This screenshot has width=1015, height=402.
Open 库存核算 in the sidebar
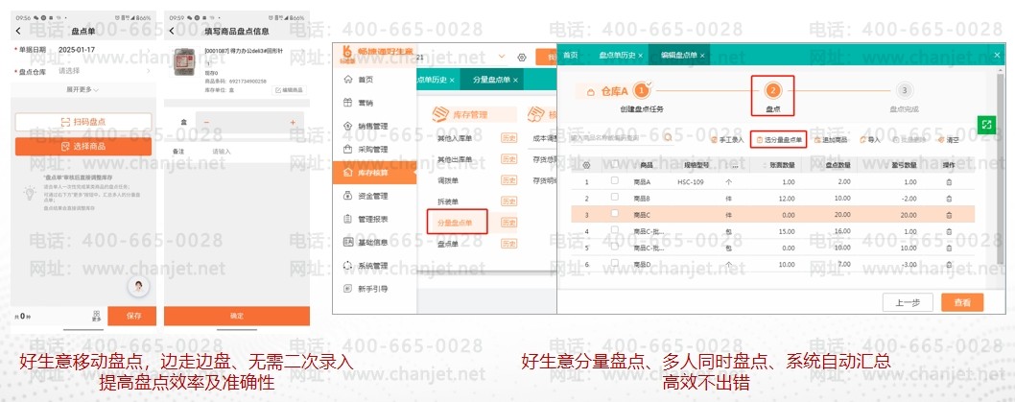pos(372,173)
